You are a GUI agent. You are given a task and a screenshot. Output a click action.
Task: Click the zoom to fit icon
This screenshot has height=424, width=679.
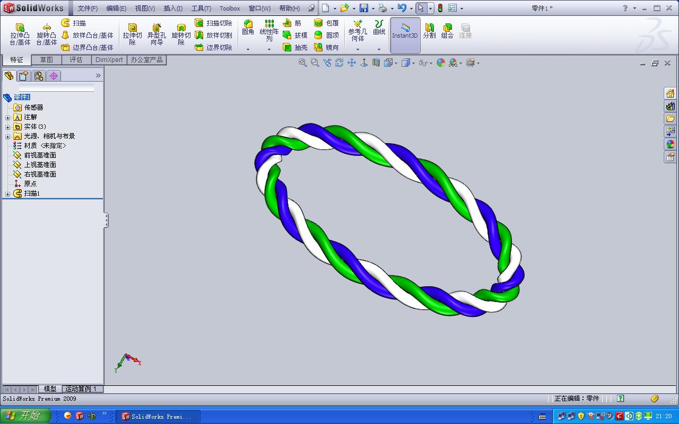click(x=303, y=63)
